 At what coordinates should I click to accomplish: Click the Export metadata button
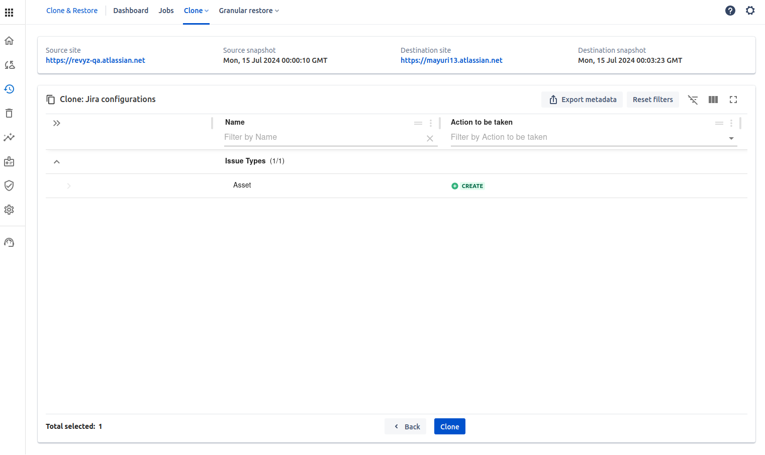coord(582,100)
